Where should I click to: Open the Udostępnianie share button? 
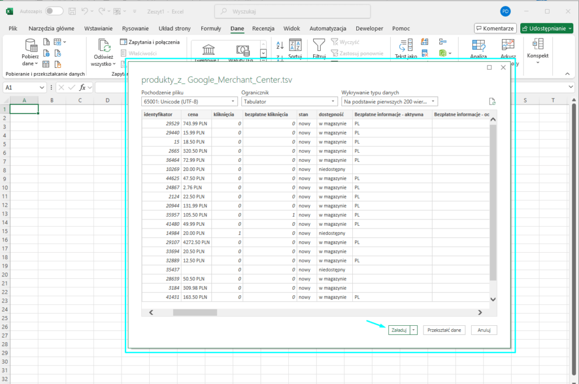point(547,28)
